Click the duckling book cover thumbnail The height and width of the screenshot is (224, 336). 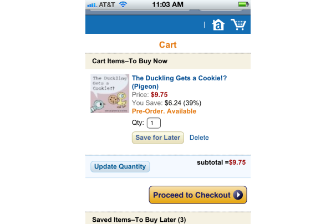(110, 94)
